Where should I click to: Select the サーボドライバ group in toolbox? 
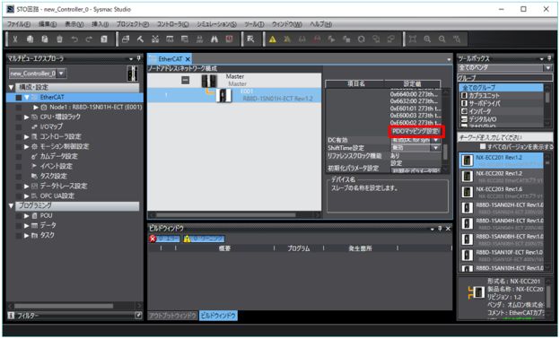pos(485,104)
